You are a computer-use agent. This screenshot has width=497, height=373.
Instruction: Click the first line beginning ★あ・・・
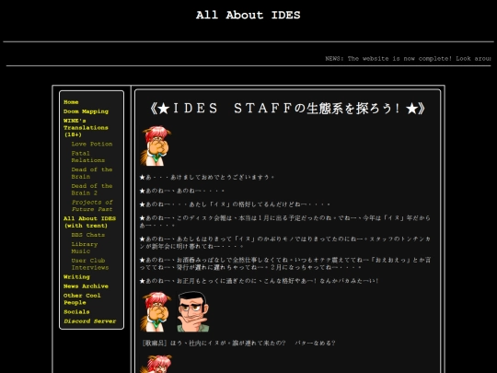[207, 178]
